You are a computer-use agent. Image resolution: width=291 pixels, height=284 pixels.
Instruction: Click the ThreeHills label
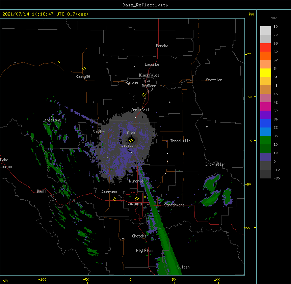(x=180, y=141)
